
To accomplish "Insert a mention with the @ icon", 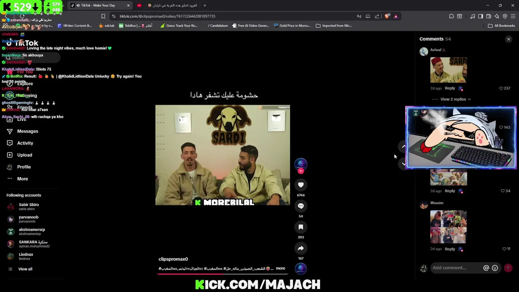I will [x=486, y=268].
